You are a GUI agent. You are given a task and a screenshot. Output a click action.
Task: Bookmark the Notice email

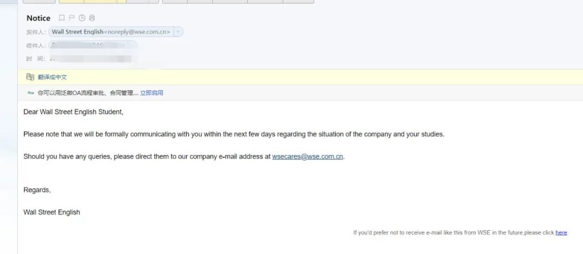tap(62, 18)
